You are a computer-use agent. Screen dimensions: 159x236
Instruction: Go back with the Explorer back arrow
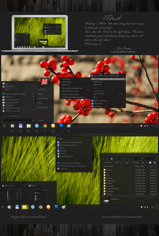(103, 158)
